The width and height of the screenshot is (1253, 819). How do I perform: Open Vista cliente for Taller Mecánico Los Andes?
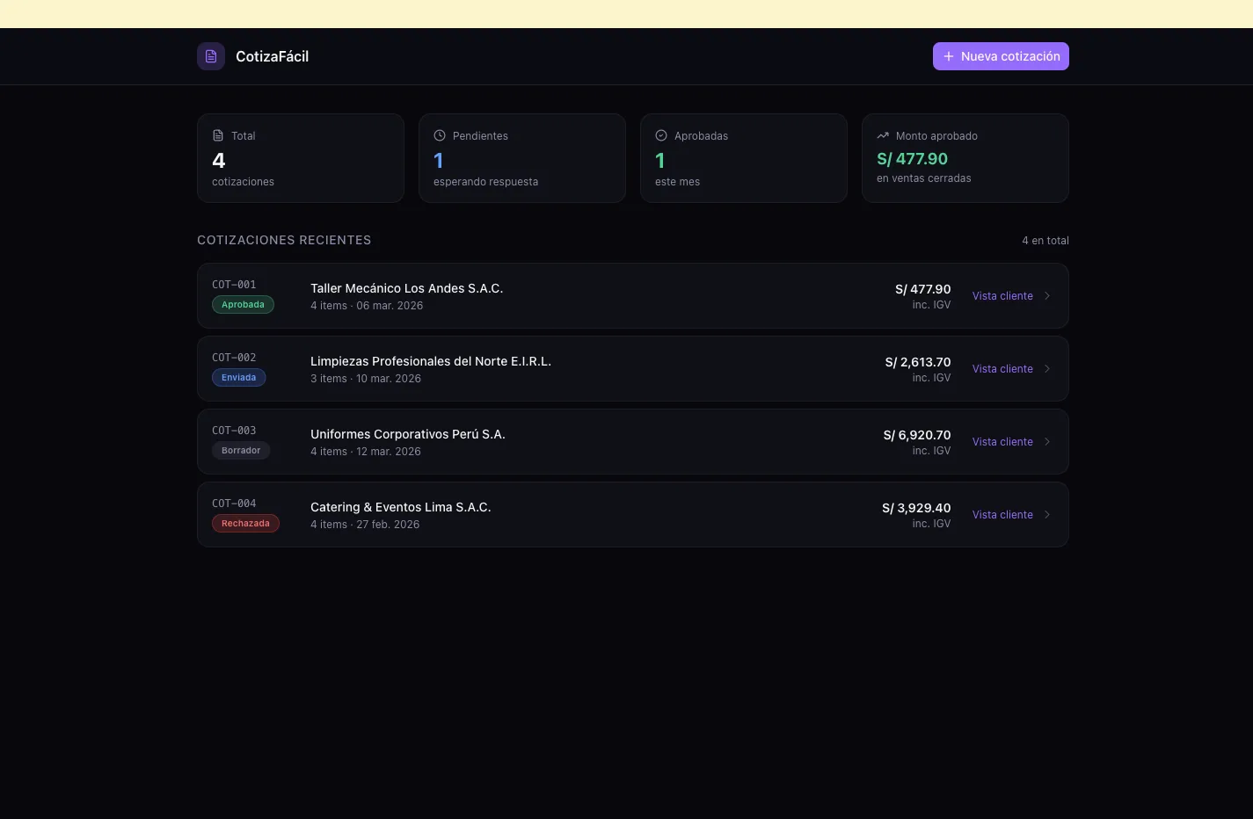click(x=1002, y=295)
